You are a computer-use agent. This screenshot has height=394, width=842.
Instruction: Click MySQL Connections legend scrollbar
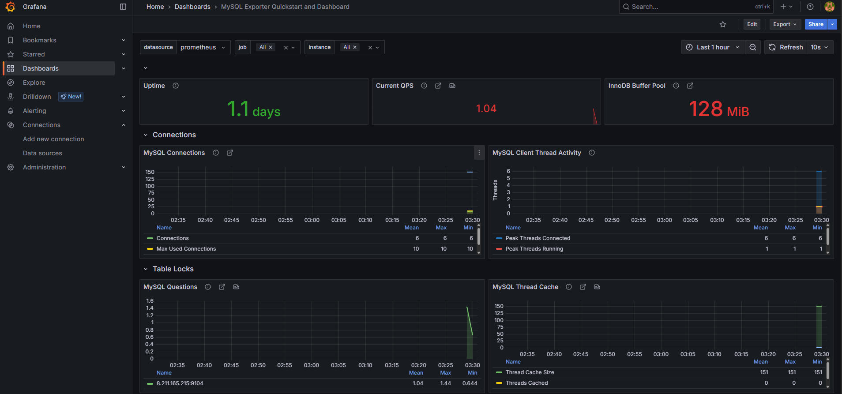(x=479, y=236)
